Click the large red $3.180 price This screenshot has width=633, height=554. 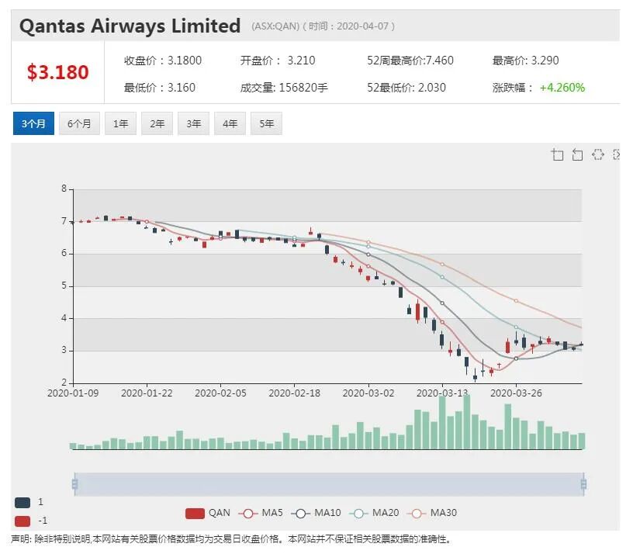click(57, 72)
